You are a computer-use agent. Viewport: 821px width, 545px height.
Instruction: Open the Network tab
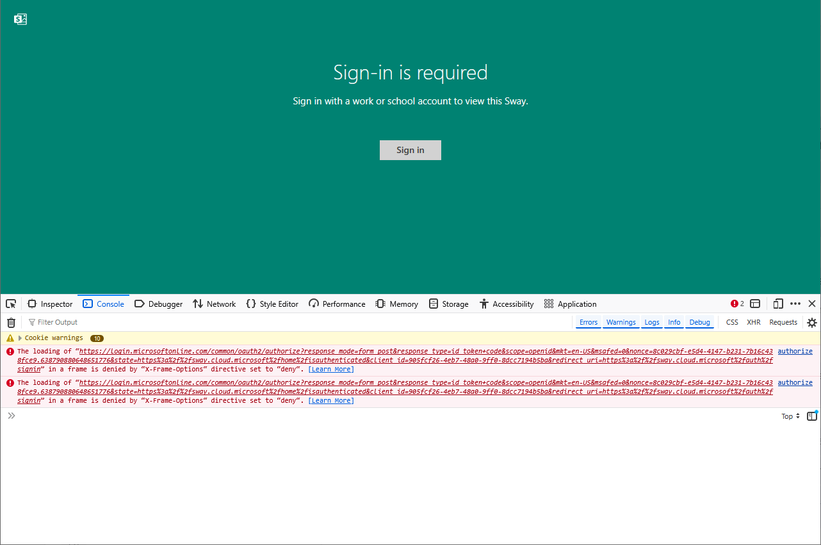pos(215,304)
